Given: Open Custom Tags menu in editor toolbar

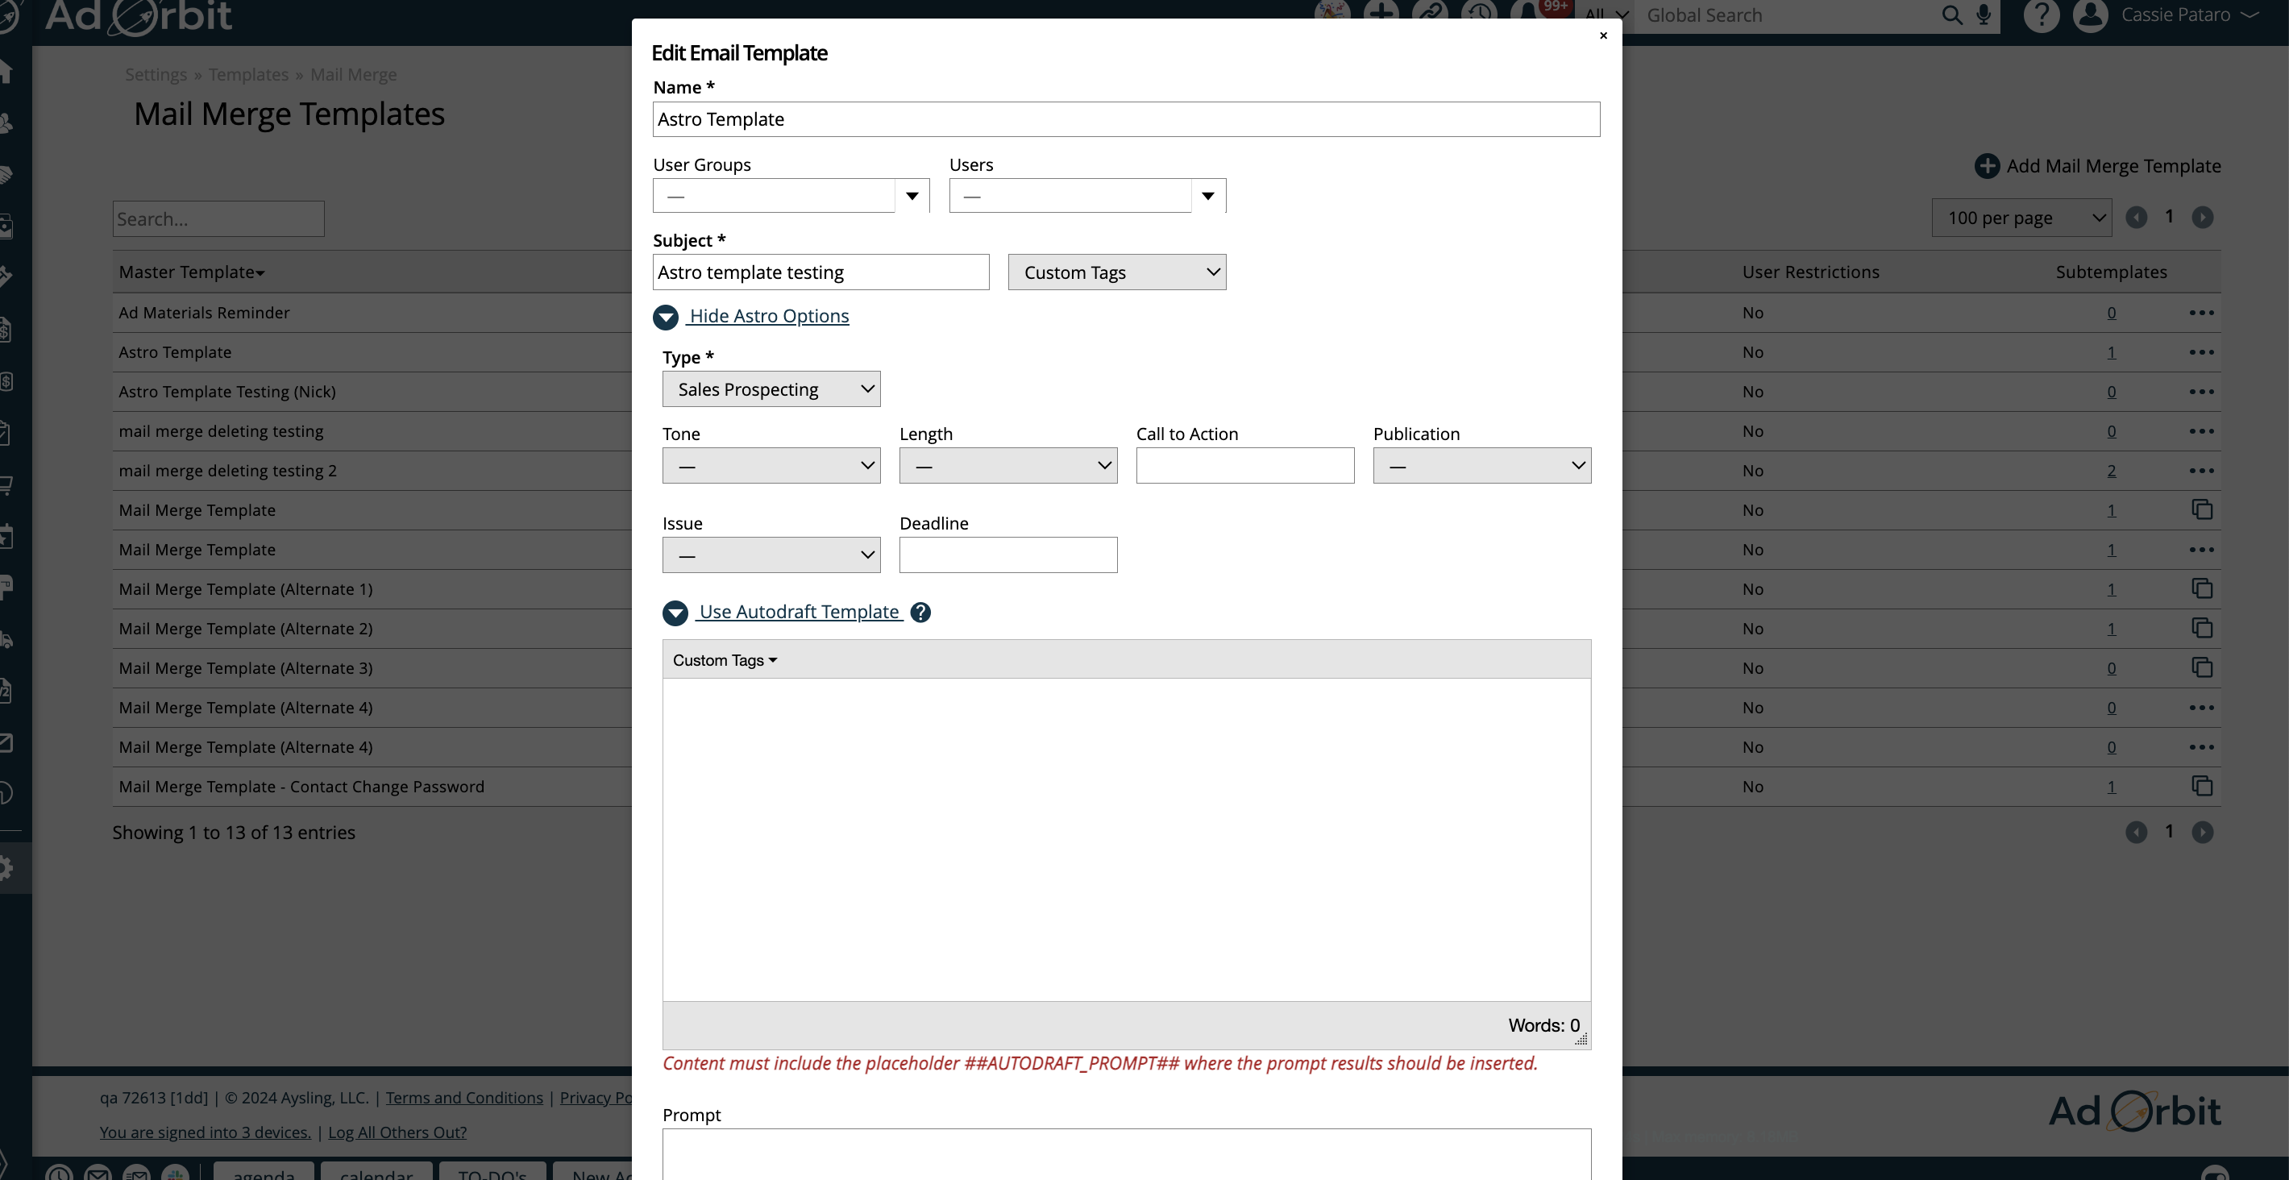Looking at the screenshot, I should (x=725, y=660).
